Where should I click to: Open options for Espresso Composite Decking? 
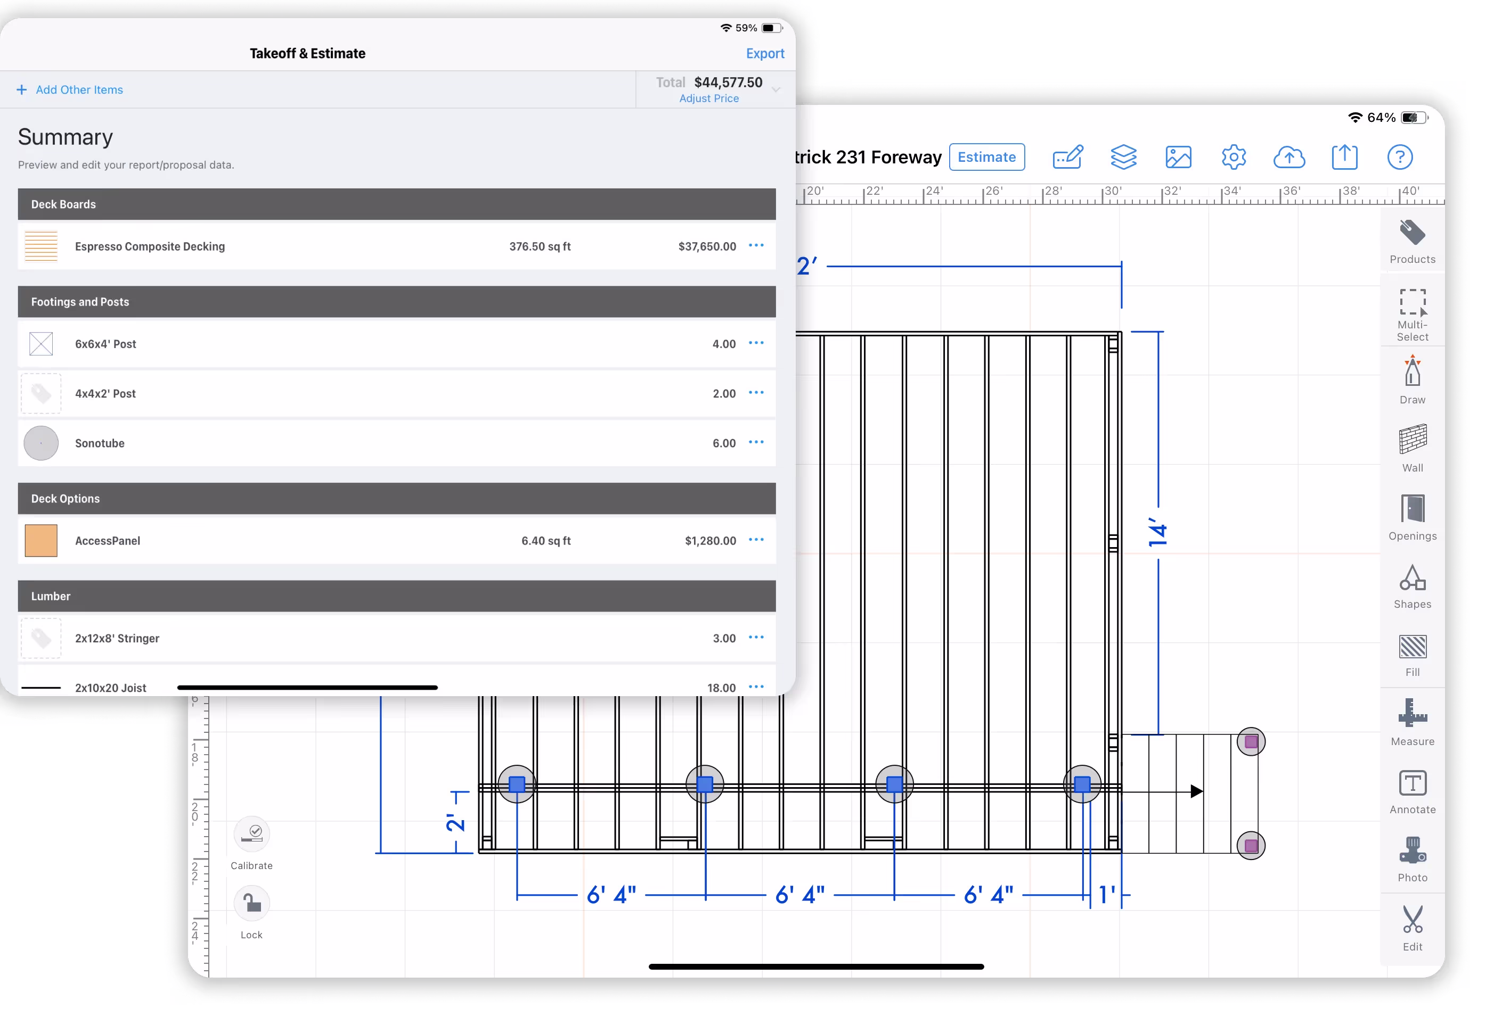point(756,245)
